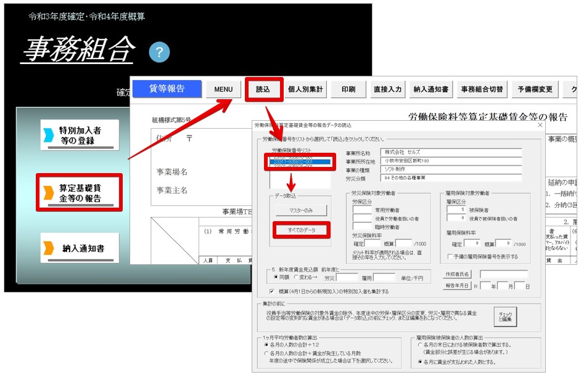Select 直接入力 in the toolbar

[387, 89]
